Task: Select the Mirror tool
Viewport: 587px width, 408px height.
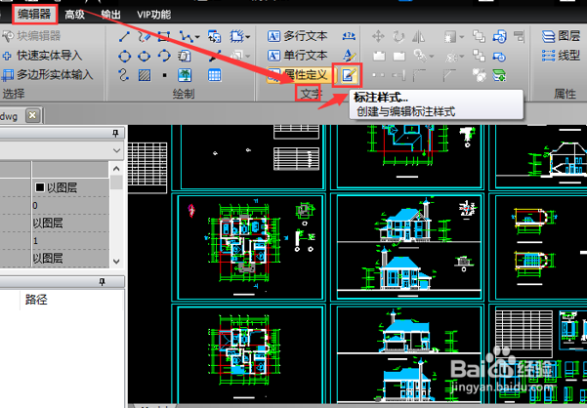Action: tap(418, 37)
